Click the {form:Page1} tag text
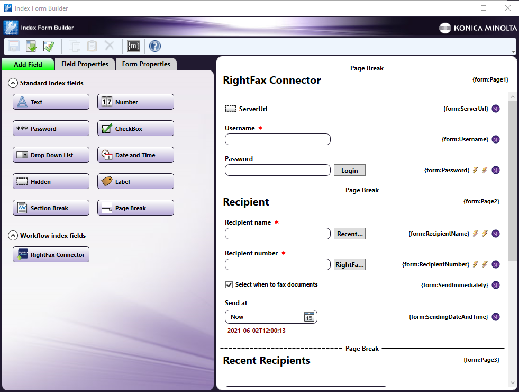 tap(490, 79)
